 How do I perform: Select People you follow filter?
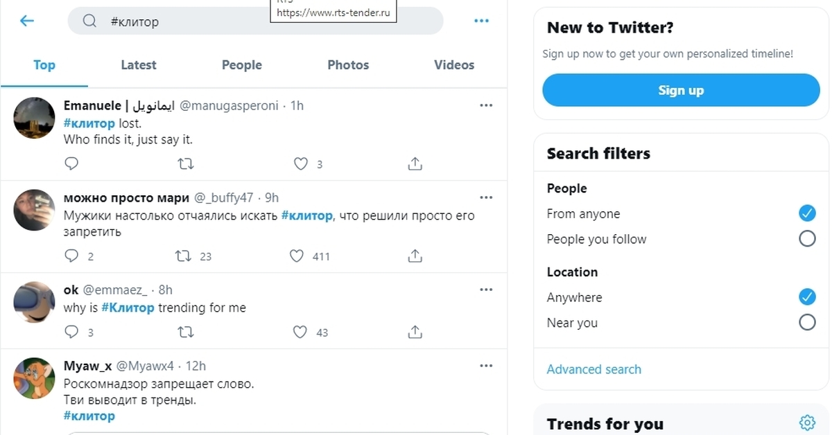click(x=806, y=239)
